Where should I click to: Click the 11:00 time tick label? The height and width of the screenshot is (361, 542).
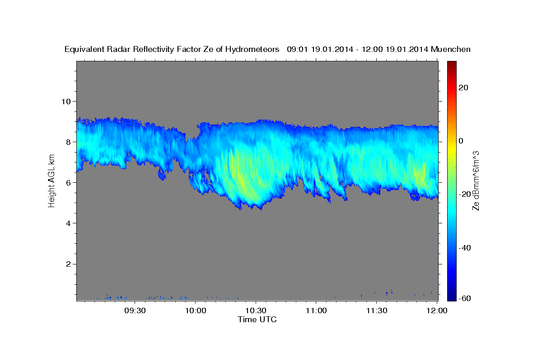pos(316,310)
